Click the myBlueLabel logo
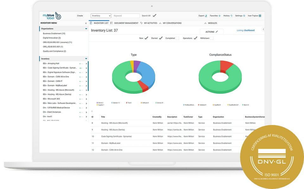This screenshot has height=189, width=304. tap(52, 16)
